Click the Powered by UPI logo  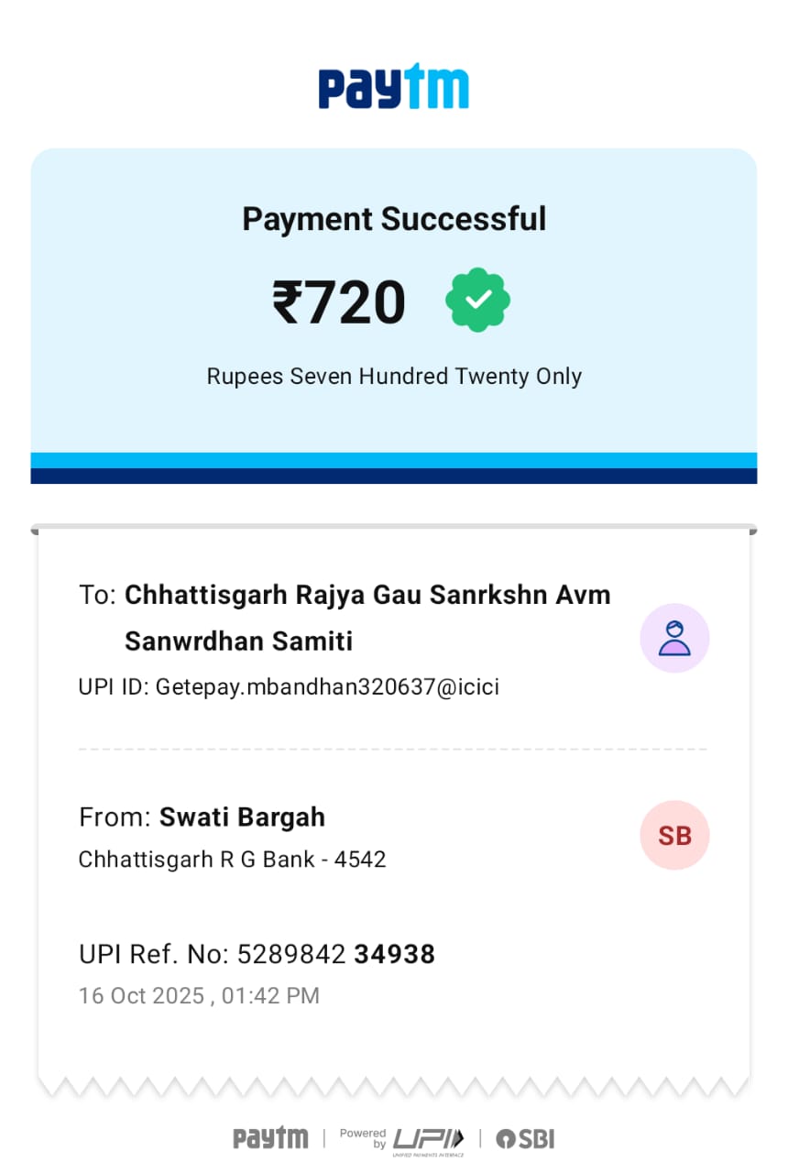(x=401, y=1139)
